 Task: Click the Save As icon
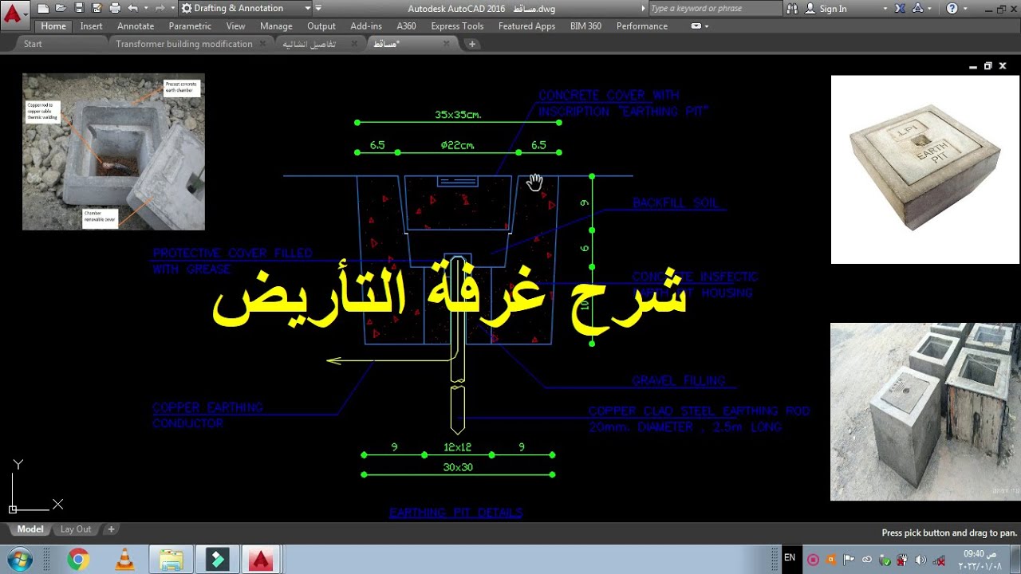tap(96, 8)
